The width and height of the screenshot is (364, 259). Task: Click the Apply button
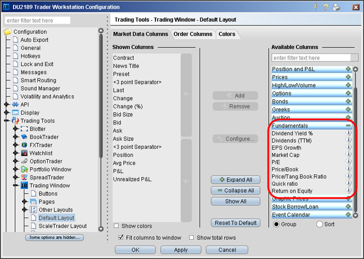[180, 250]
